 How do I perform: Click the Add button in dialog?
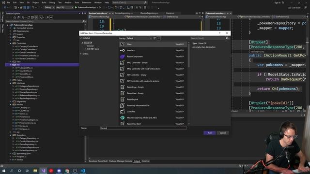(209, 133)
